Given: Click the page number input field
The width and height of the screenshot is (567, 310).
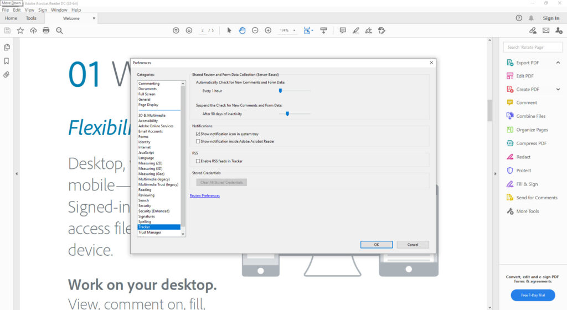Looking at the screenshot, I should (203, 30).
